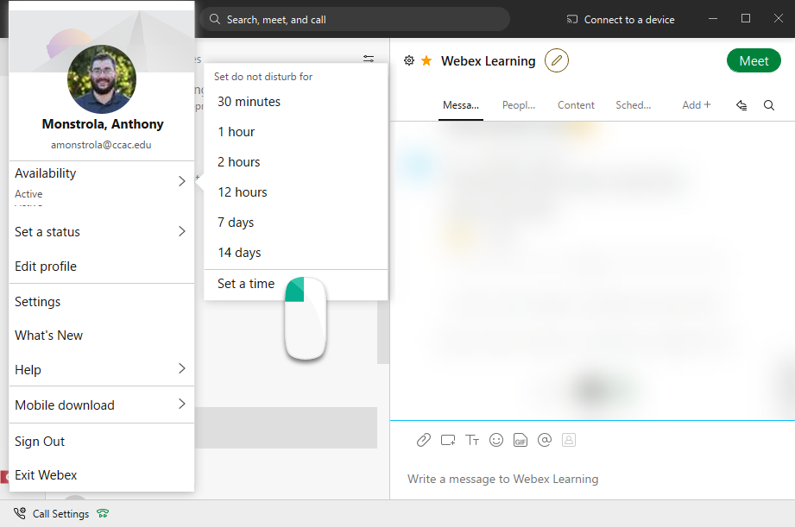The image size is (795, 527).
Task: Toggle Wi-Fi calling status icon near Call Settings
Action: click(x=102, y=513)
